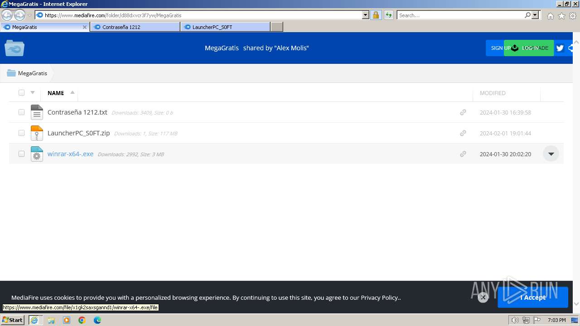Click the Twitter share icon
This screenshot has height=326, width=580.
(x=560, y=48)
